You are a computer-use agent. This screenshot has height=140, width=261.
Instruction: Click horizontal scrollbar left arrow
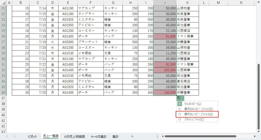162,136
